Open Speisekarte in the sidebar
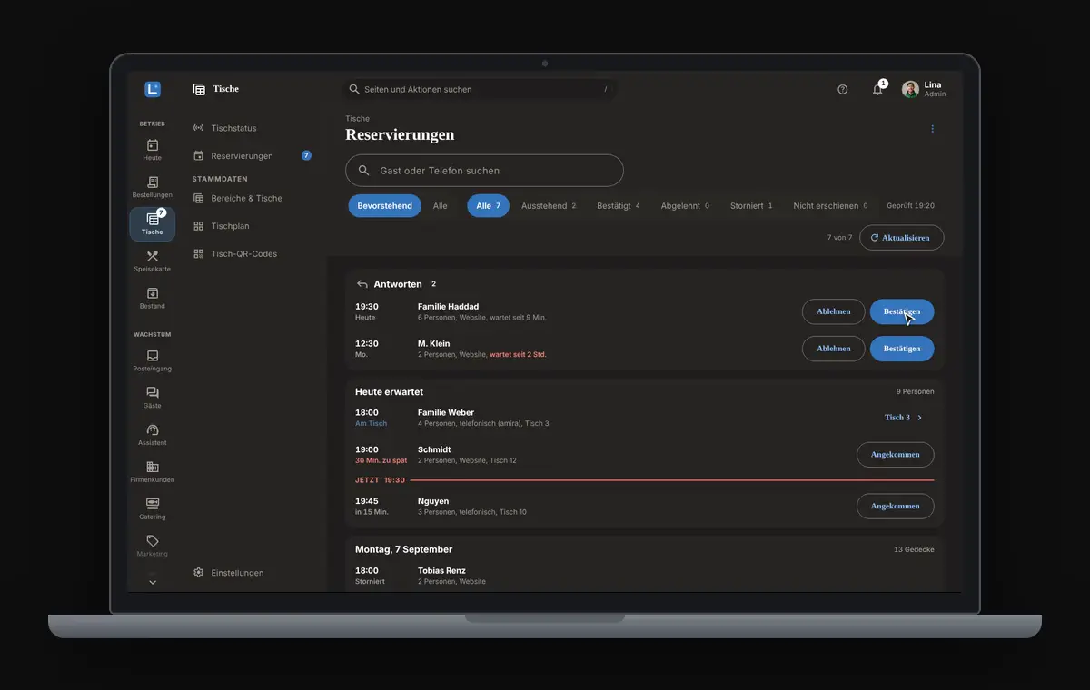This screenshot has height=690, width=1090. coord(153,261)
